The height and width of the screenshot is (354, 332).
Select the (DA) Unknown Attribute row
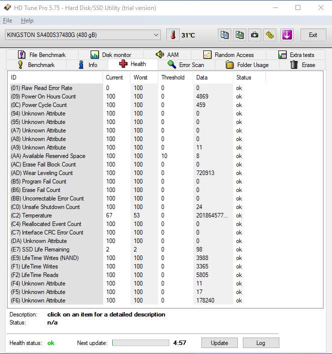click(x=138, y=241)
